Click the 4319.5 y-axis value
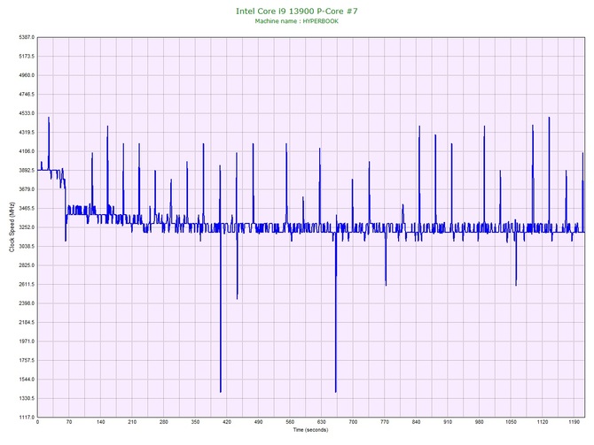The width and height of the screenshot is (594, 445). pos(27,133)
